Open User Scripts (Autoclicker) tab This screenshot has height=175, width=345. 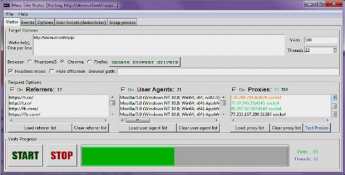pos(81,22)
